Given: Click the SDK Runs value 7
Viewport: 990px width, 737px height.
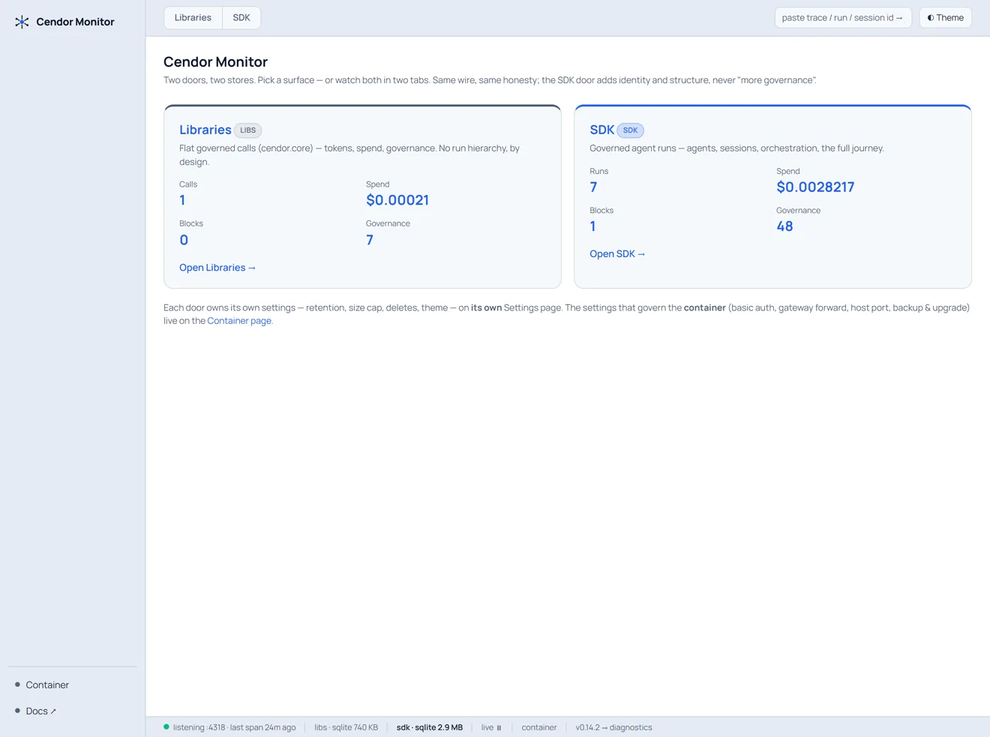Looking at the screenshot, I should coord(593,187).
